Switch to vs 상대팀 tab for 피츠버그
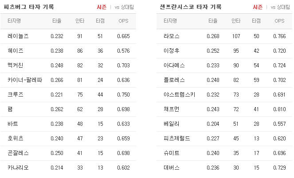Viewport: 294px width, 178px height. pyautogui.click(x=124, y=7)
